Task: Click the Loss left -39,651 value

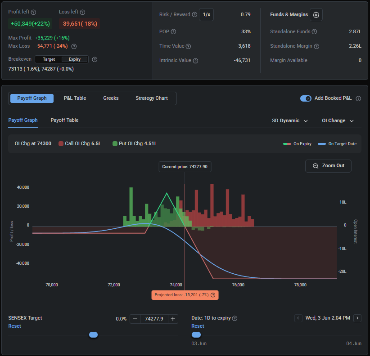Action: tap(79, 24)
